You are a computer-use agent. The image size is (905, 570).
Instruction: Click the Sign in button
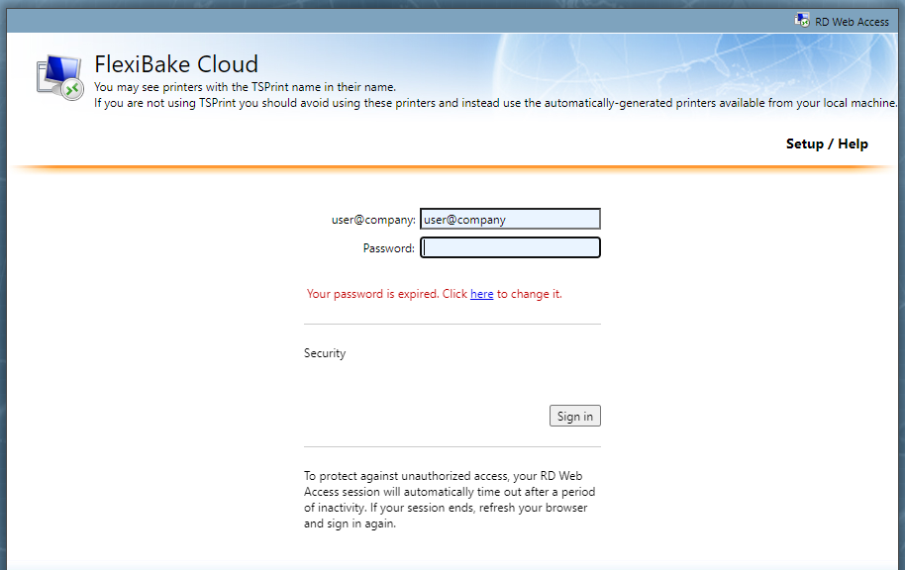pyautogui.click(x=575, y=416)
